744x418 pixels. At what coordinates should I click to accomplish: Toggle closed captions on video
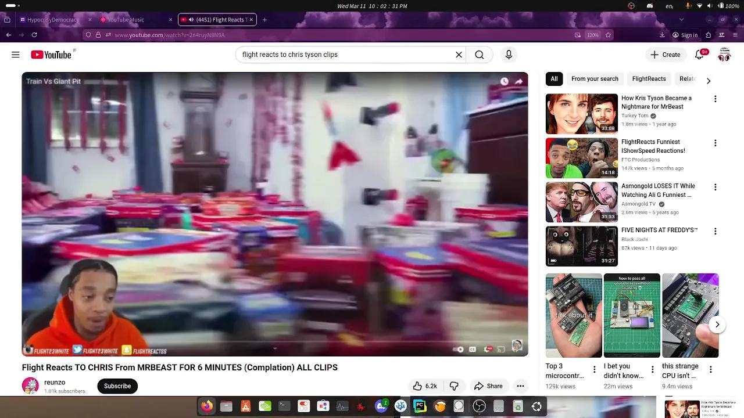(473, 349)
